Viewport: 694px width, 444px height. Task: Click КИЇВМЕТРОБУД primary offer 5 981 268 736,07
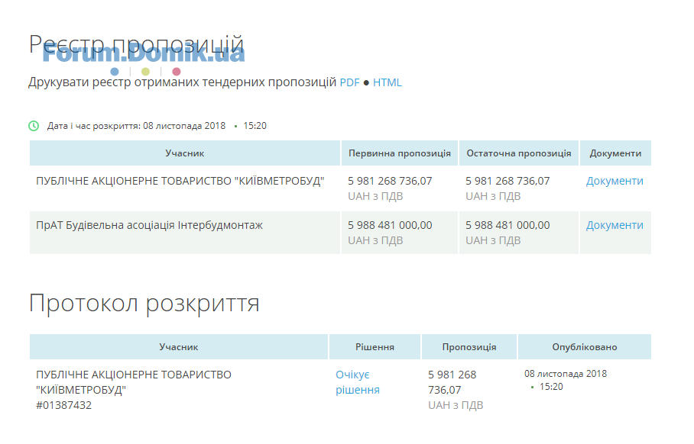click(x=390, y=181)
